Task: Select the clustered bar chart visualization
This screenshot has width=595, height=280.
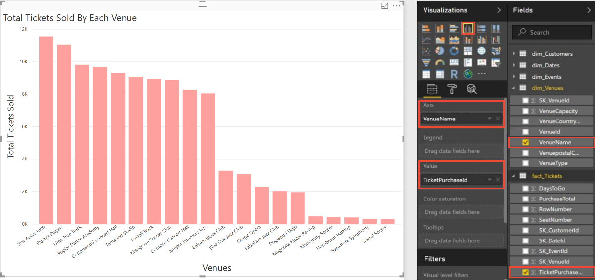Action: click(x=454, y=28)
